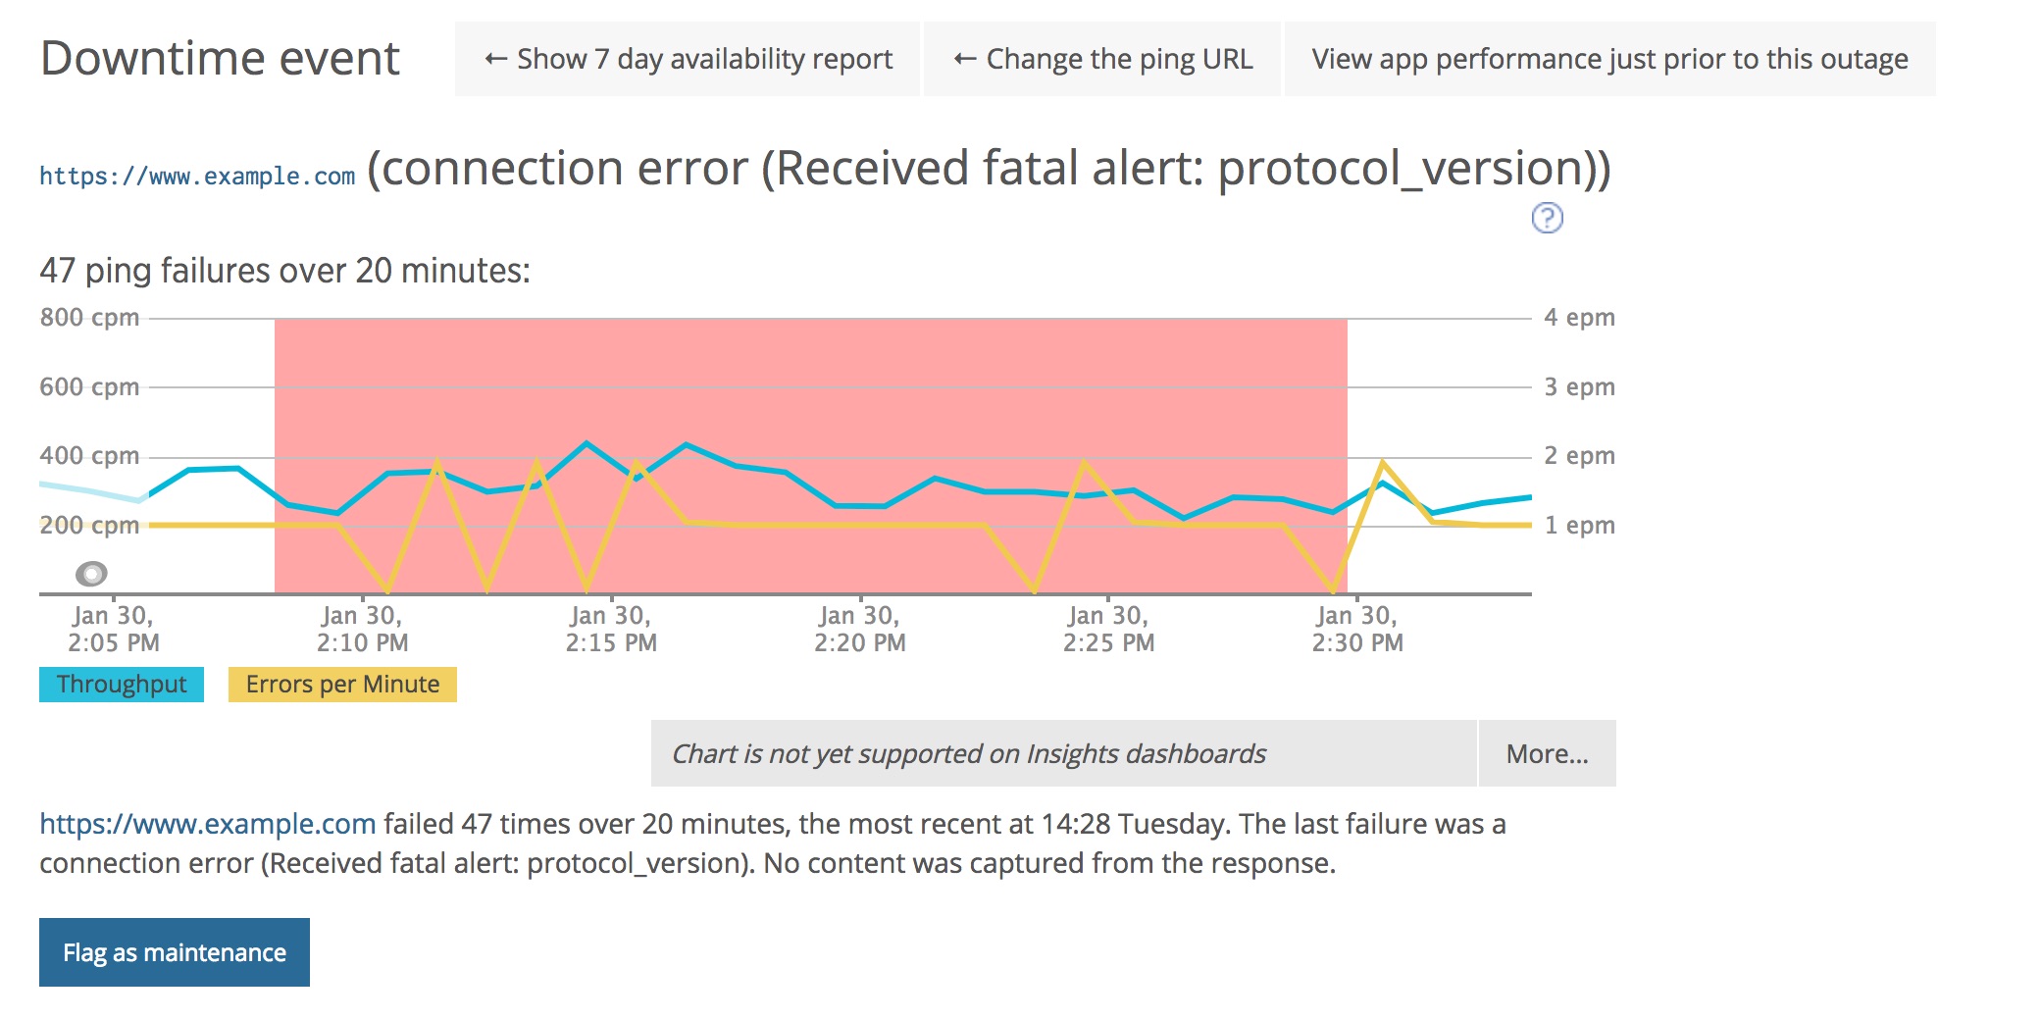
Task: Open the More... chart options
Action: click(1547, 753)
